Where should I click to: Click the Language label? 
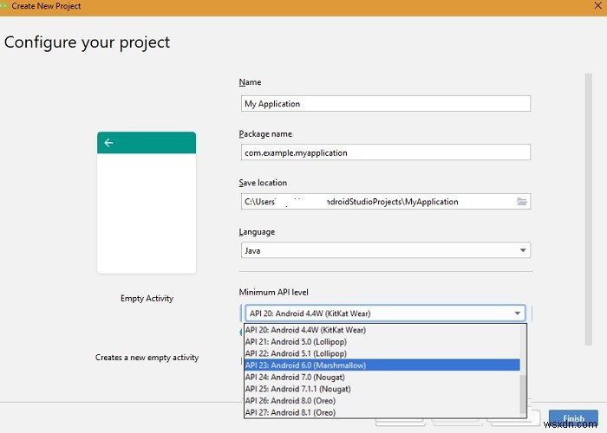(x=257, y=232)
